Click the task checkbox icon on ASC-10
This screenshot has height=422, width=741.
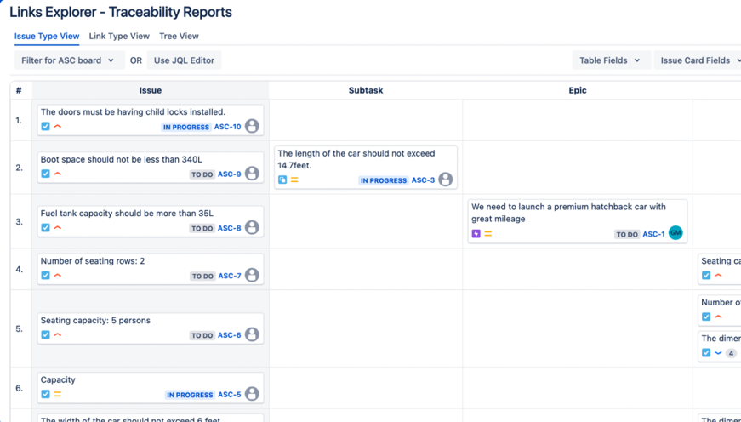click(46, 126)
